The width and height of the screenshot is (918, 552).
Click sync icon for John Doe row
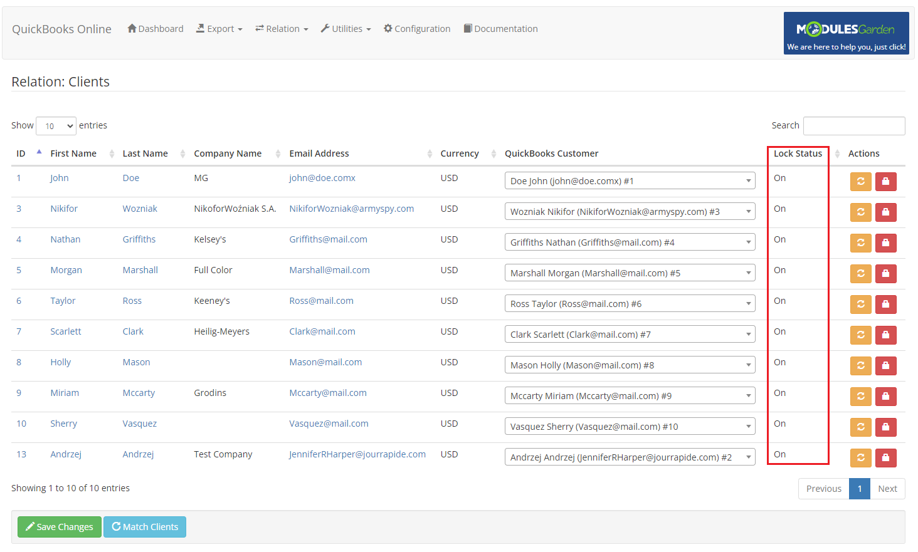(860, 181)
